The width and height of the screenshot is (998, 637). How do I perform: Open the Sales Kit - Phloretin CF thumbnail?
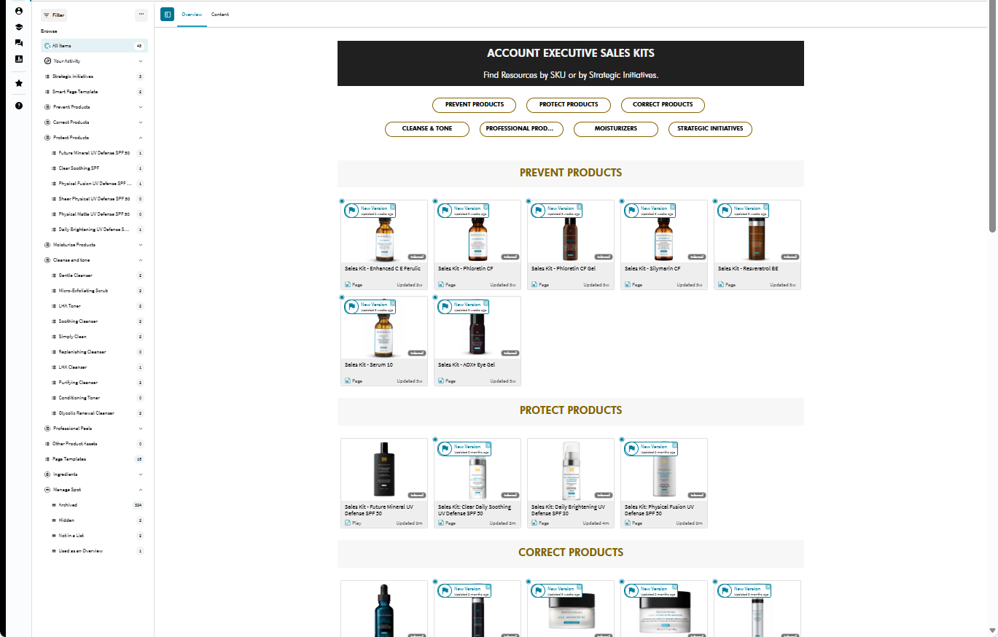pos(477,232)
